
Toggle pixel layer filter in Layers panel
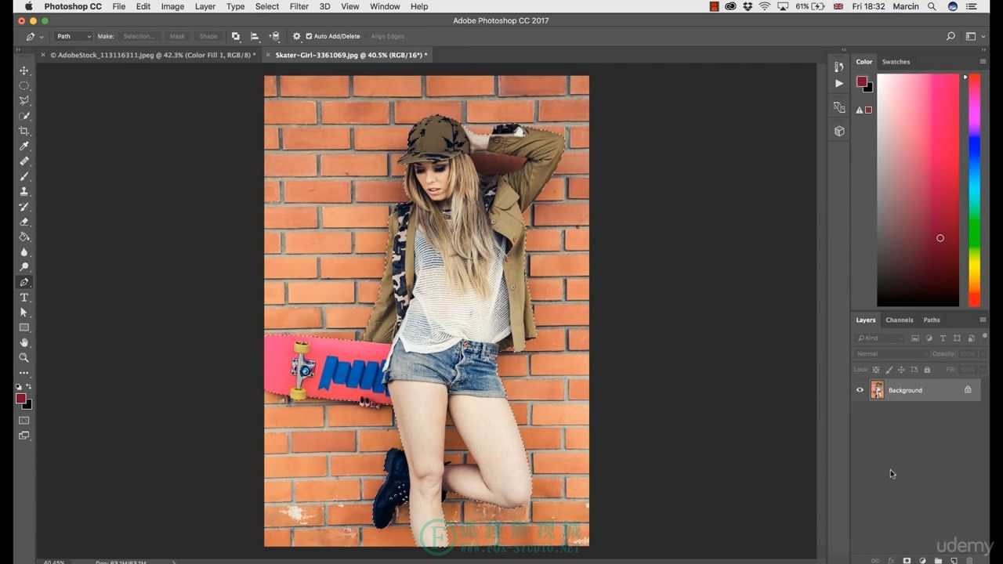914,338
